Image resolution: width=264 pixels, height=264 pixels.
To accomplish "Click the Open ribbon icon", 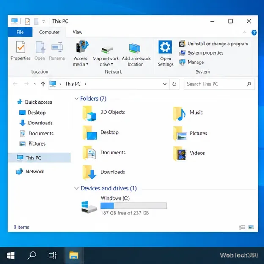I will click(40, 47).
